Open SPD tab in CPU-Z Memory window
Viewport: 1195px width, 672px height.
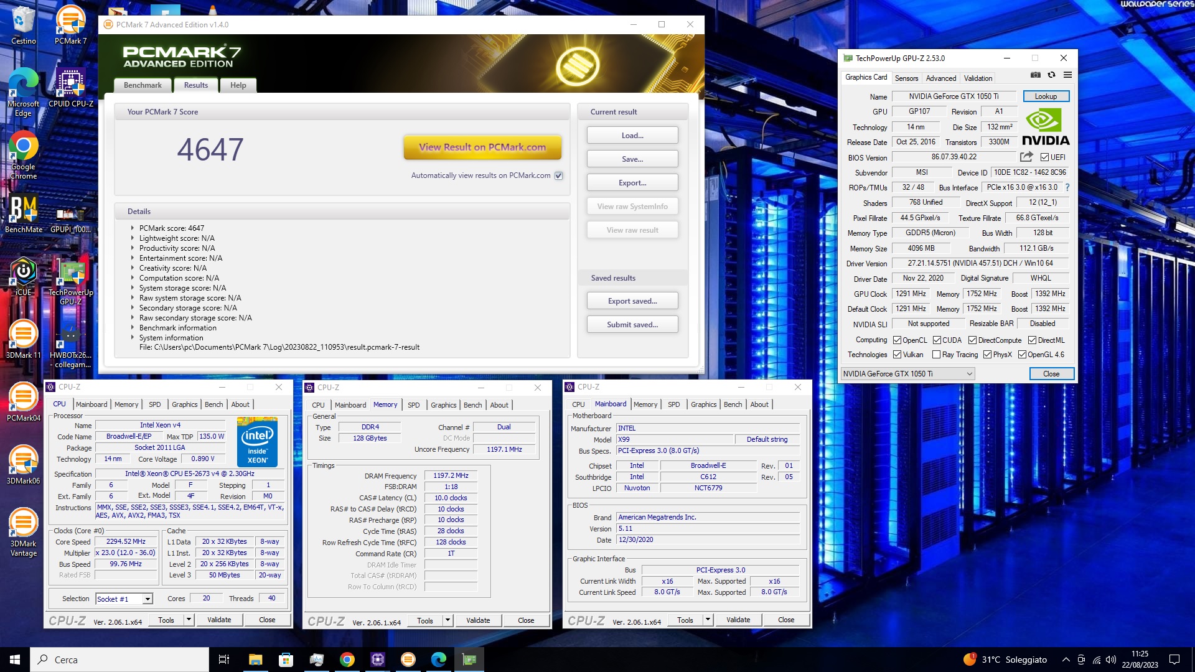click(x=413, y=405)
